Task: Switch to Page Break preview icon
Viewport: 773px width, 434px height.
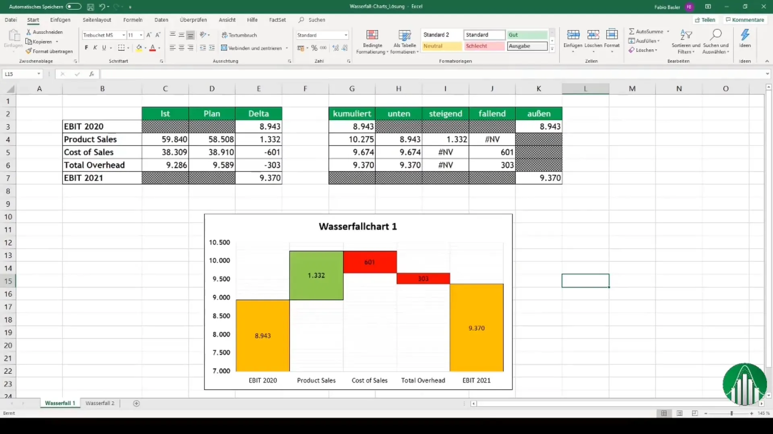Action: click(x=694, y=413)
